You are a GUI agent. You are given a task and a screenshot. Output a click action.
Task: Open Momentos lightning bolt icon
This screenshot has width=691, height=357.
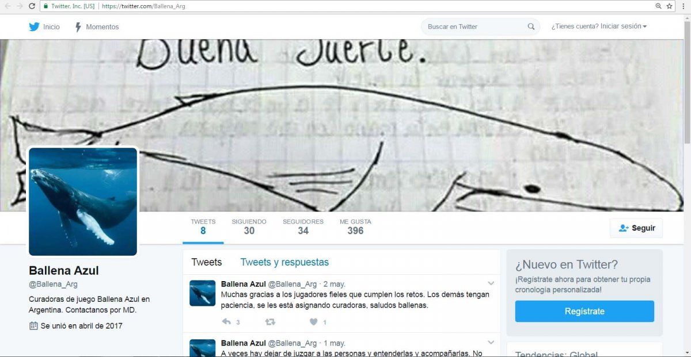pyautogui.click(x=78, y=27)
